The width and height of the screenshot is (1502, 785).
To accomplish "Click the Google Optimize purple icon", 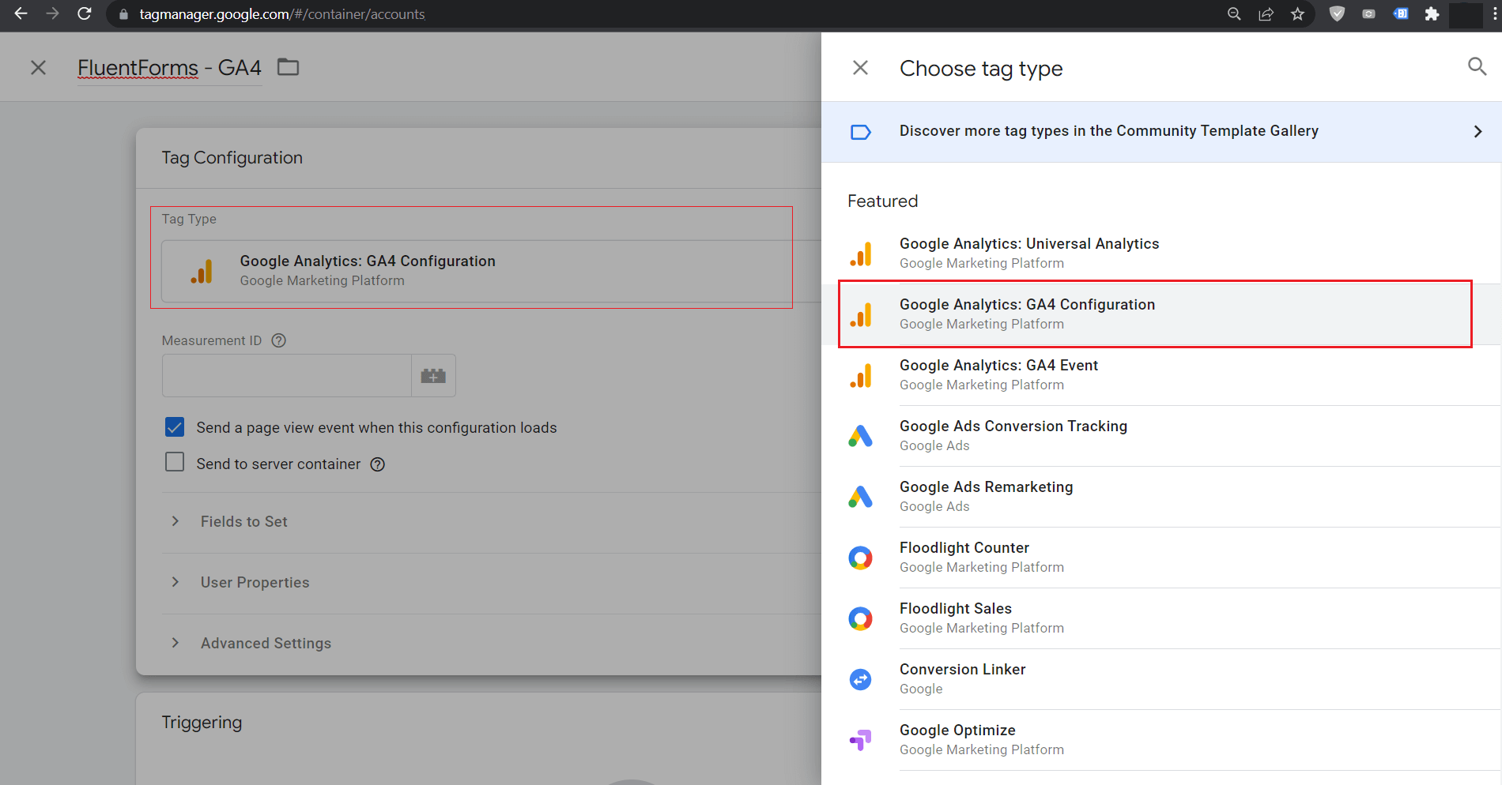I will (x=860, y=740).
